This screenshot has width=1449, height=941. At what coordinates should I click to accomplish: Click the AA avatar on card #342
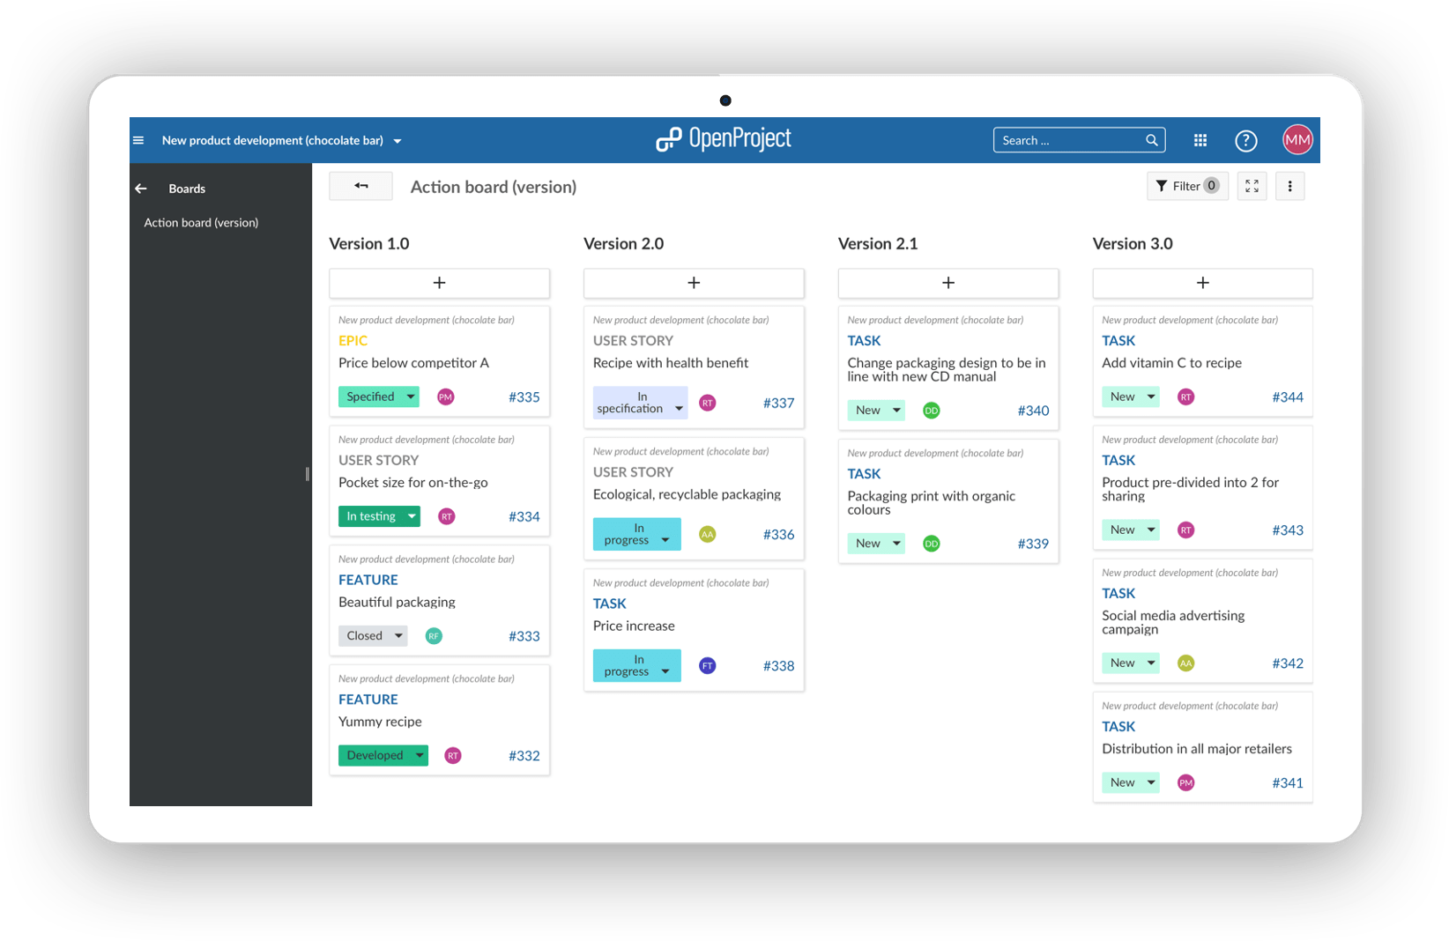pos(1186,663)
